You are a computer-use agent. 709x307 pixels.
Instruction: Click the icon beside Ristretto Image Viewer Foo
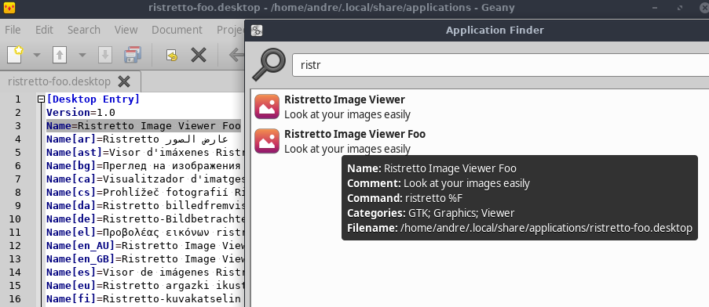tap(267, 141)
